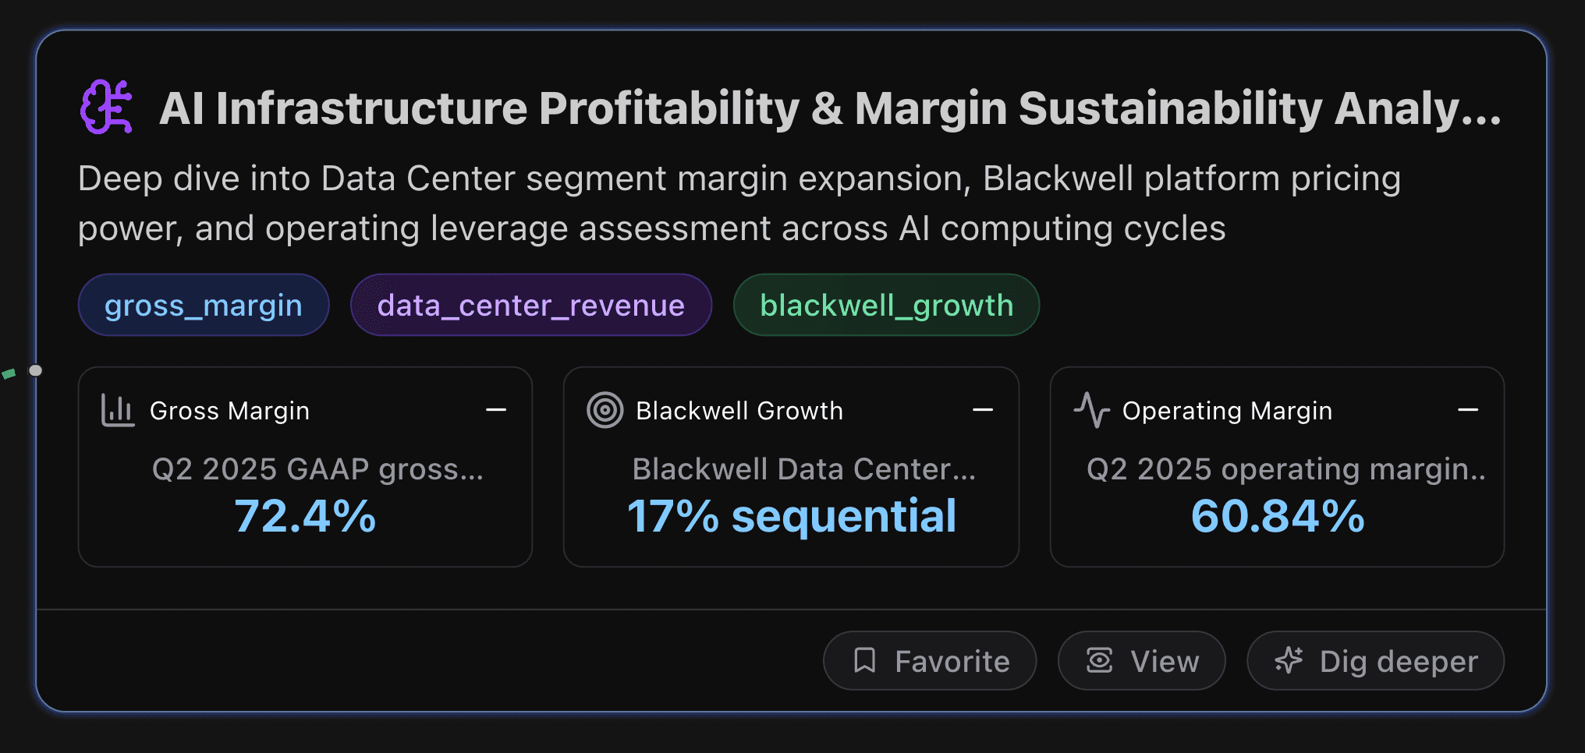Click the bullseye icon on Blackwell Growth card
This screenshot has height=753, width=1585.
(603, 410)
